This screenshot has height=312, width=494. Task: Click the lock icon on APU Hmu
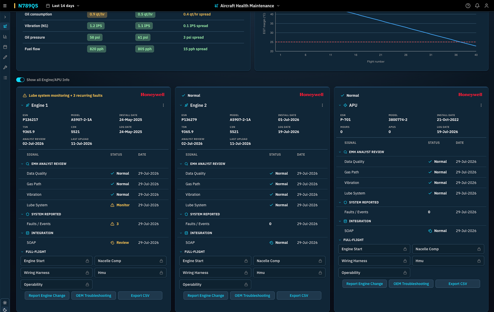tap(479, 261)
